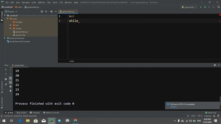Show hidden system tray icons

click(x=175, y=121)
